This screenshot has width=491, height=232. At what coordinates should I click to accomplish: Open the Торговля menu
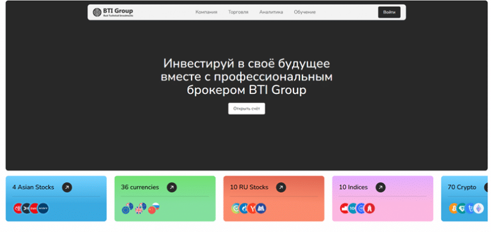pos(238,12)
